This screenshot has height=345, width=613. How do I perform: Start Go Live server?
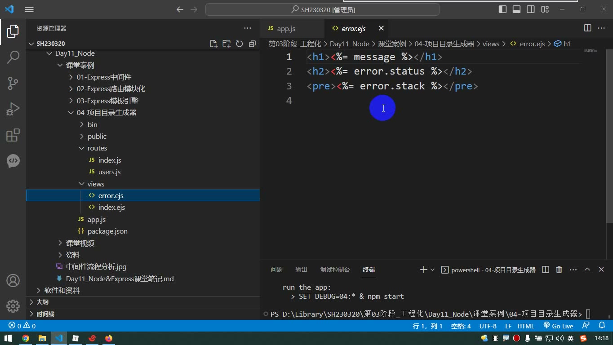point(558,326)
